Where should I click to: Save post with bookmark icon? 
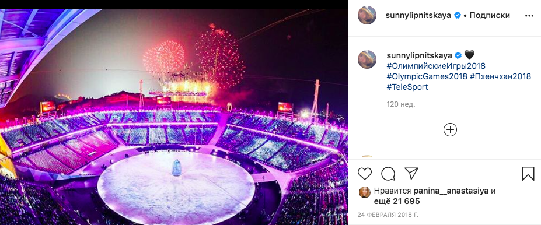pyautogui.click(x=528, y=174)
